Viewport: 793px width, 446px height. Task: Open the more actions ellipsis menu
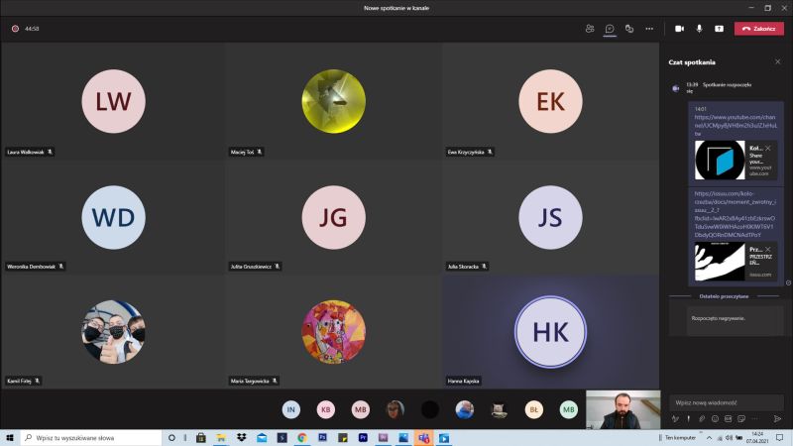649,29
